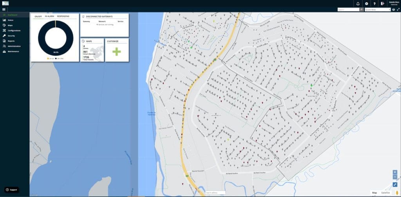The image size is (401, 197).
Task: Click the blue map fullscreen expand button
Action: [x=395, y=184]
